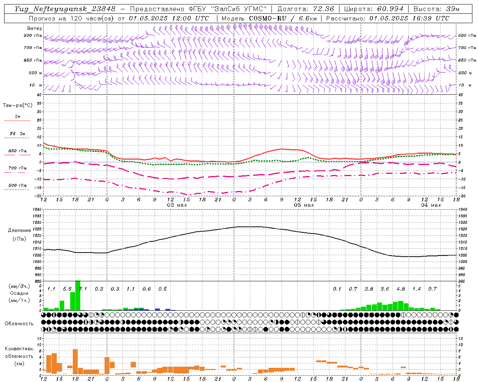
Task: Click the Рассчитано: 01.05.2025 16:39 UTC text
Action: point(388,18)
